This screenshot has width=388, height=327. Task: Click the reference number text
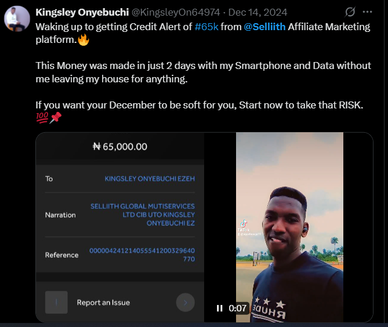point(142,255)
